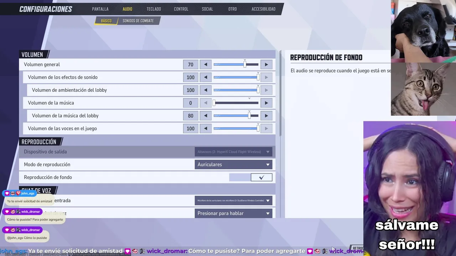Switch to the Pantalla tab

pyautogui.click(x=100, y=9)
